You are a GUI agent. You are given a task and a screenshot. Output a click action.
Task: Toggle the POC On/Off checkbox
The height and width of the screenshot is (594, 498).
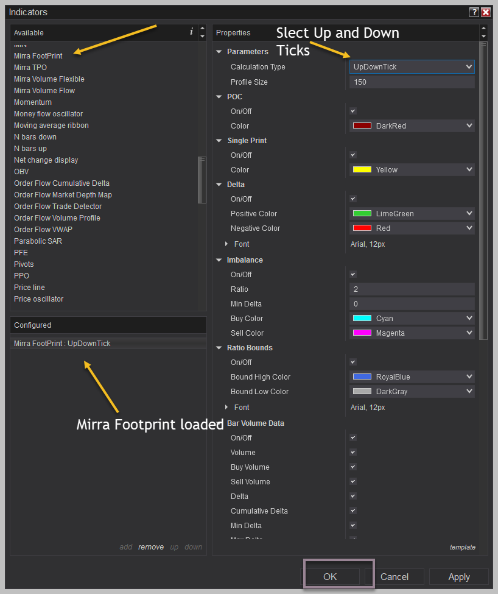(x=353, y=111)
